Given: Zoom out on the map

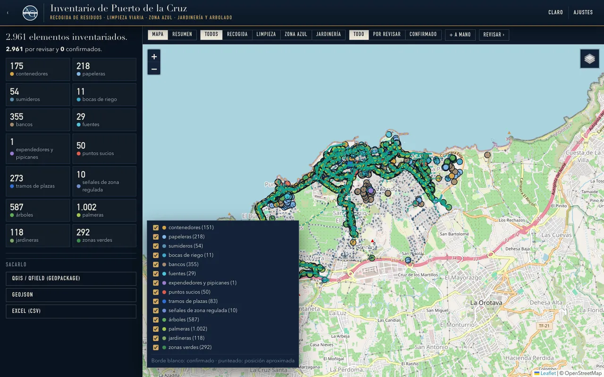Looking at the screenshot, I should pos(154,69).
